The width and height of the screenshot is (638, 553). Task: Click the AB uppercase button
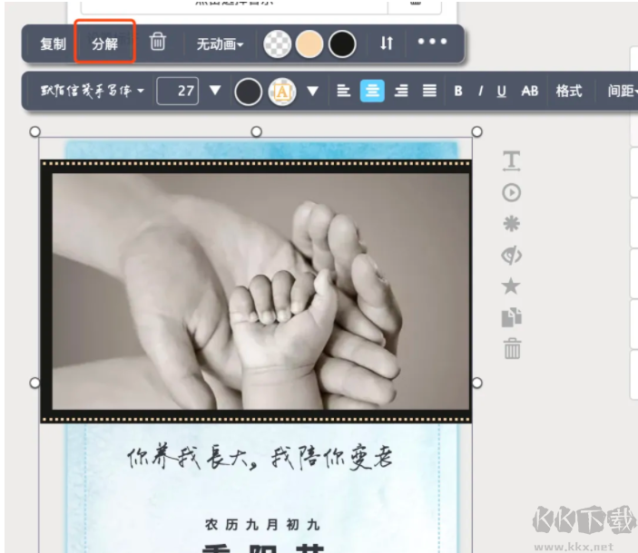(x=530, y=91)
